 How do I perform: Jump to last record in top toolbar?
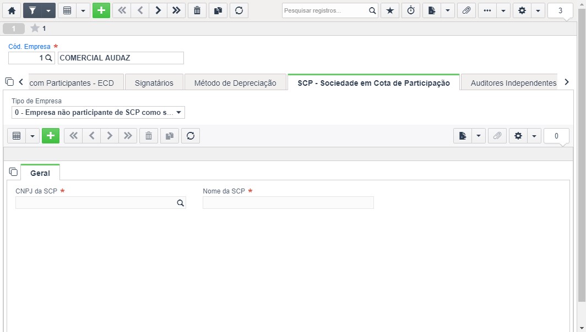point(176,10)
